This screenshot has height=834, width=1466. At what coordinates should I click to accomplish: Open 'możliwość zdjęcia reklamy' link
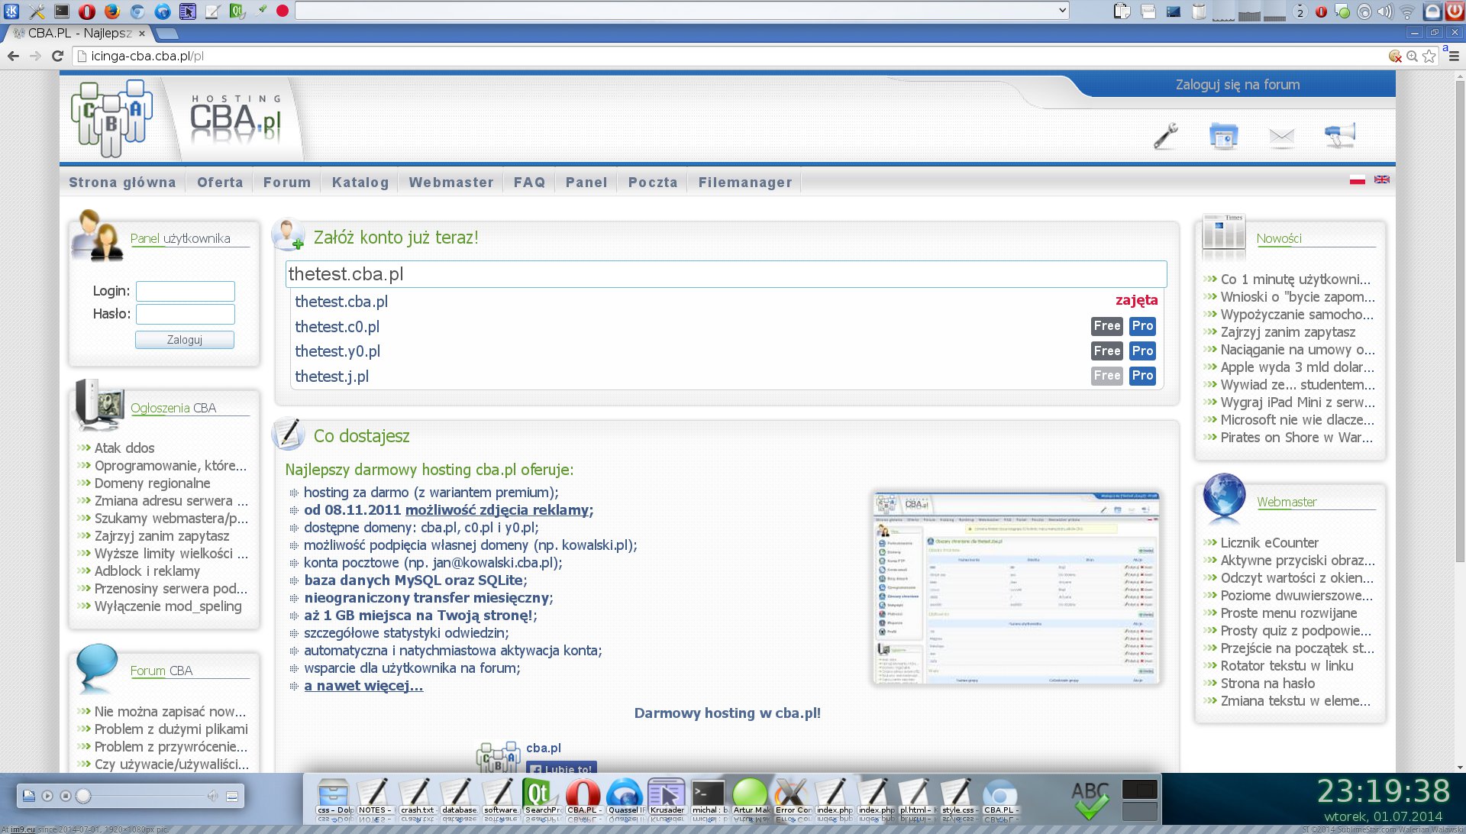(x=499, y=510)
